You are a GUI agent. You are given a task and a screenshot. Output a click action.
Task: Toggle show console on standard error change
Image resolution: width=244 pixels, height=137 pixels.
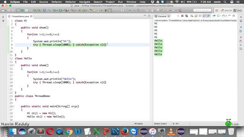[x=209, y=16]
